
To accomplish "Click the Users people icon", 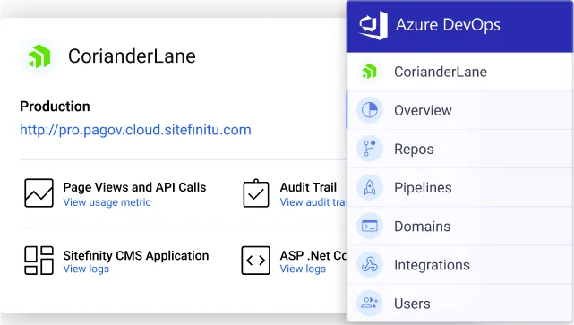I will pyautogui.click(x=369, y=303).
